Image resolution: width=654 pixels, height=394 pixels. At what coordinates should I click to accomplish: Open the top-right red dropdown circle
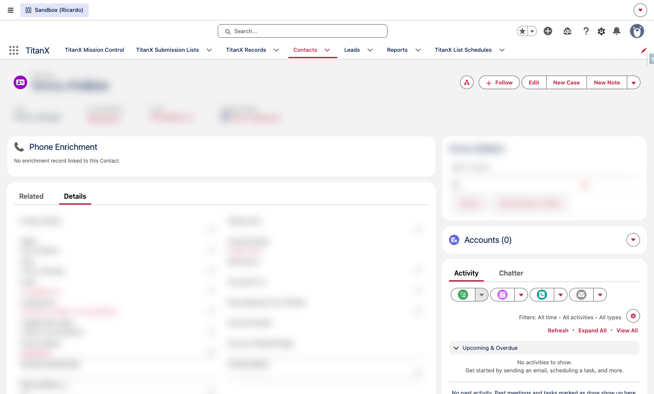(x=640, y=10)
